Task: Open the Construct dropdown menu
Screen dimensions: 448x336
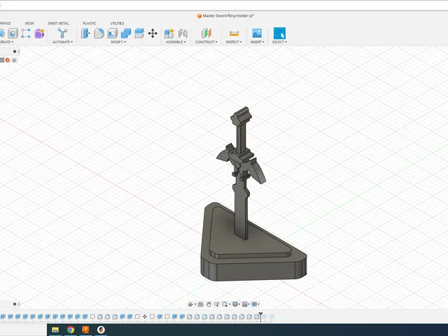Action: click(206, 42)
